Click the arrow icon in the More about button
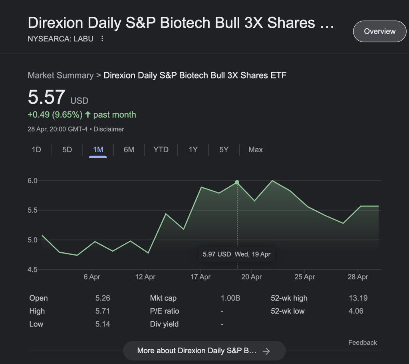Screen dimensions: 409x364 coord(266,351)
